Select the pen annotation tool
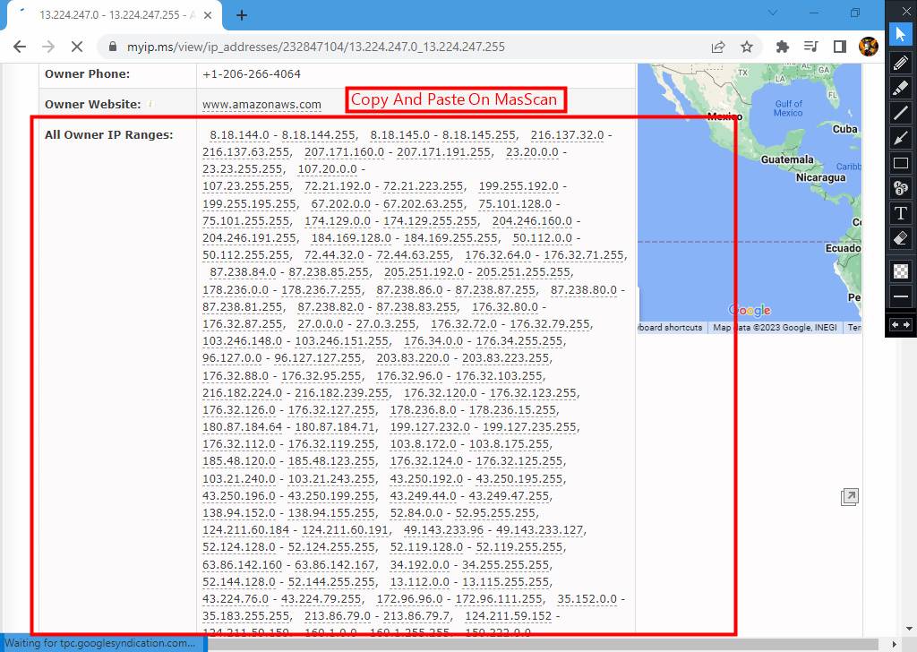 (901, 62)
